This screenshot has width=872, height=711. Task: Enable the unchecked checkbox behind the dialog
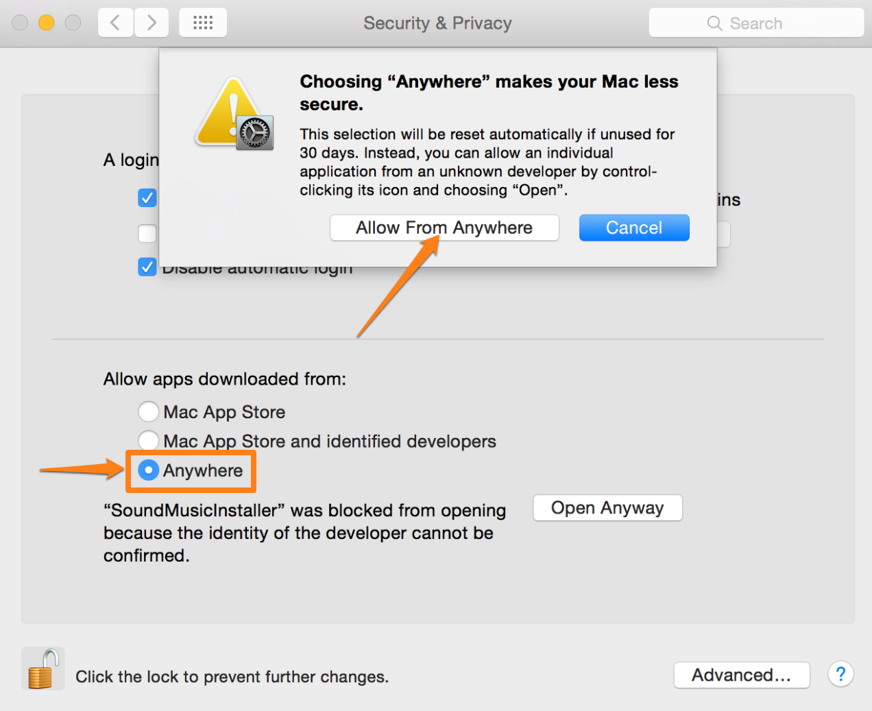pyautogui.click(x=147, y=234)
